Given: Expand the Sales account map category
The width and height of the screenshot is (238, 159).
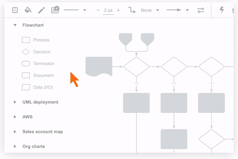Looking at the screenshot, I should click(x=15, y=132).
